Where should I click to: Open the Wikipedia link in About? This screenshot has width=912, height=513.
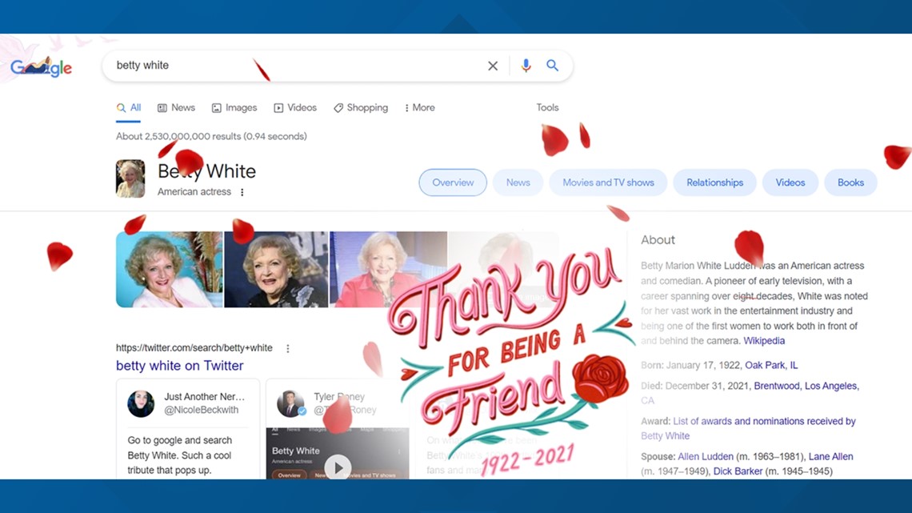point(764,341)
